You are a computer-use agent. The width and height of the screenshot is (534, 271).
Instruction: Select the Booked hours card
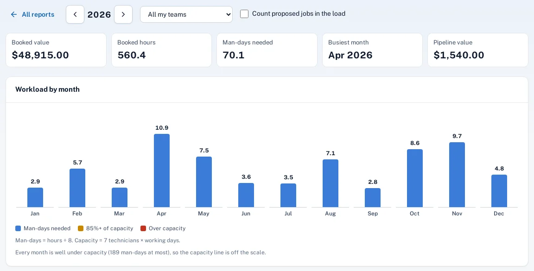tap(161, 50)
